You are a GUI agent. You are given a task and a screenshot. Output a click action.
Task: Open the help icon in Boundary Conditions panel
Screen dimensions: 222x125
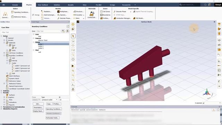tap(68, 26)
